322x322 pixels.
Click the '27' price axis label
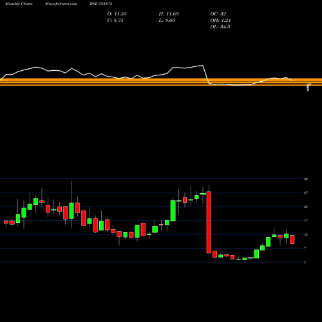pos(306,193)
